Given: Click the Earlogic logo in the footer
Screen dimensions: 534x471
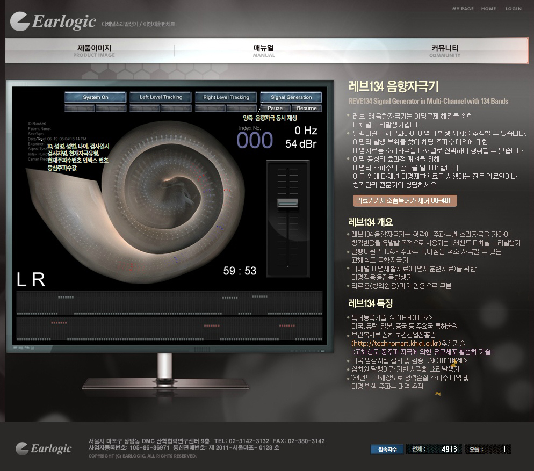Looking at the screenshot, I should pos(44,448).
